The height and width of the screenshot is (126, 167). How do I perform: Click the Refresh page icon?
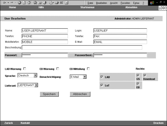[x=24, y=3]
